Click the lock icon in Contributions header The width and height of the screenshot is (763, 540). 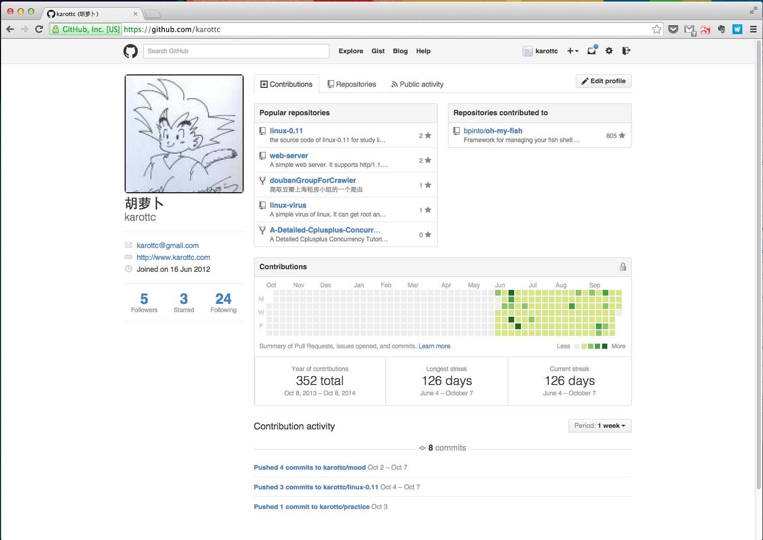[623, 267]
